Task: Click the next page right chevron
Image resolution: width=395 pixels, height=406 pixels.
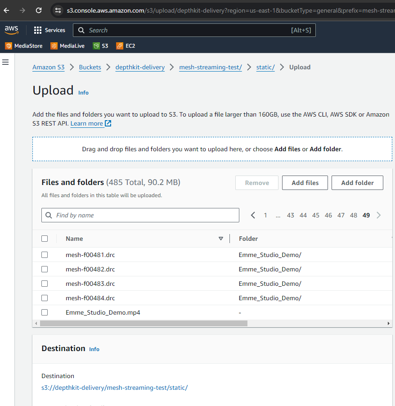Action: pos(379,215)
